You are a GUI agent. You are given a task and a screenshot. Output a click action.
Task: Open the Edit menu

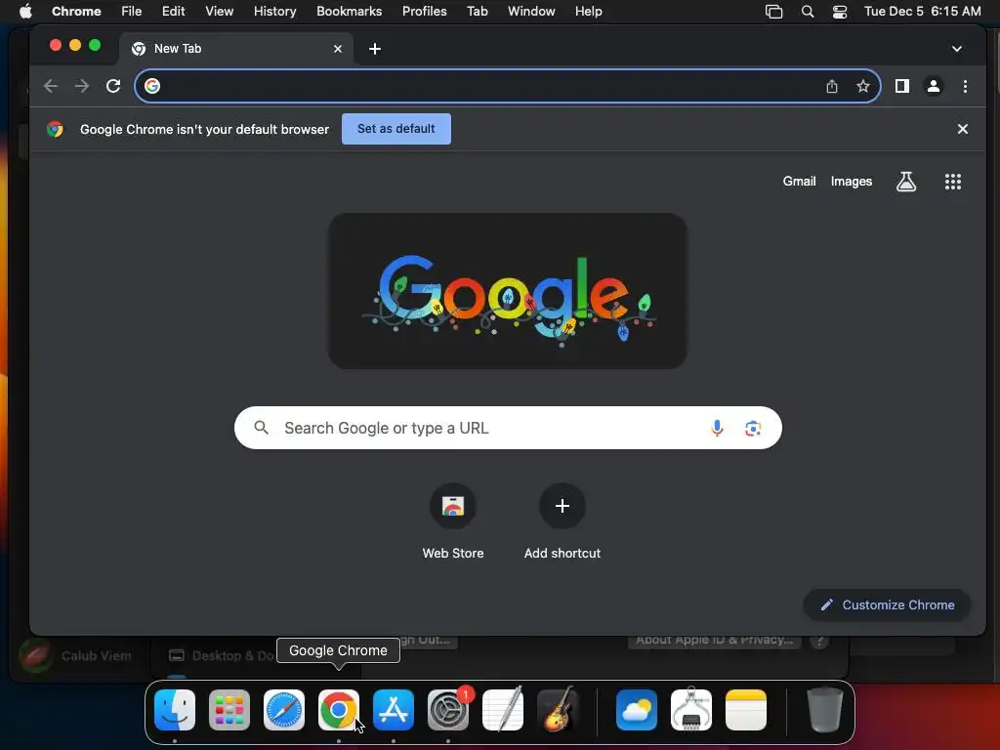tap(173, 12)
